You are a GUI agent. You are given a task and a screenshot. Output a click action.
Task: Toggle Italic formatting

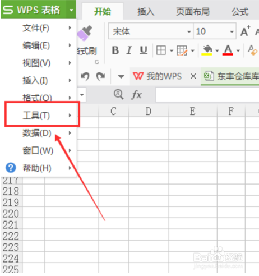(129, 50)
